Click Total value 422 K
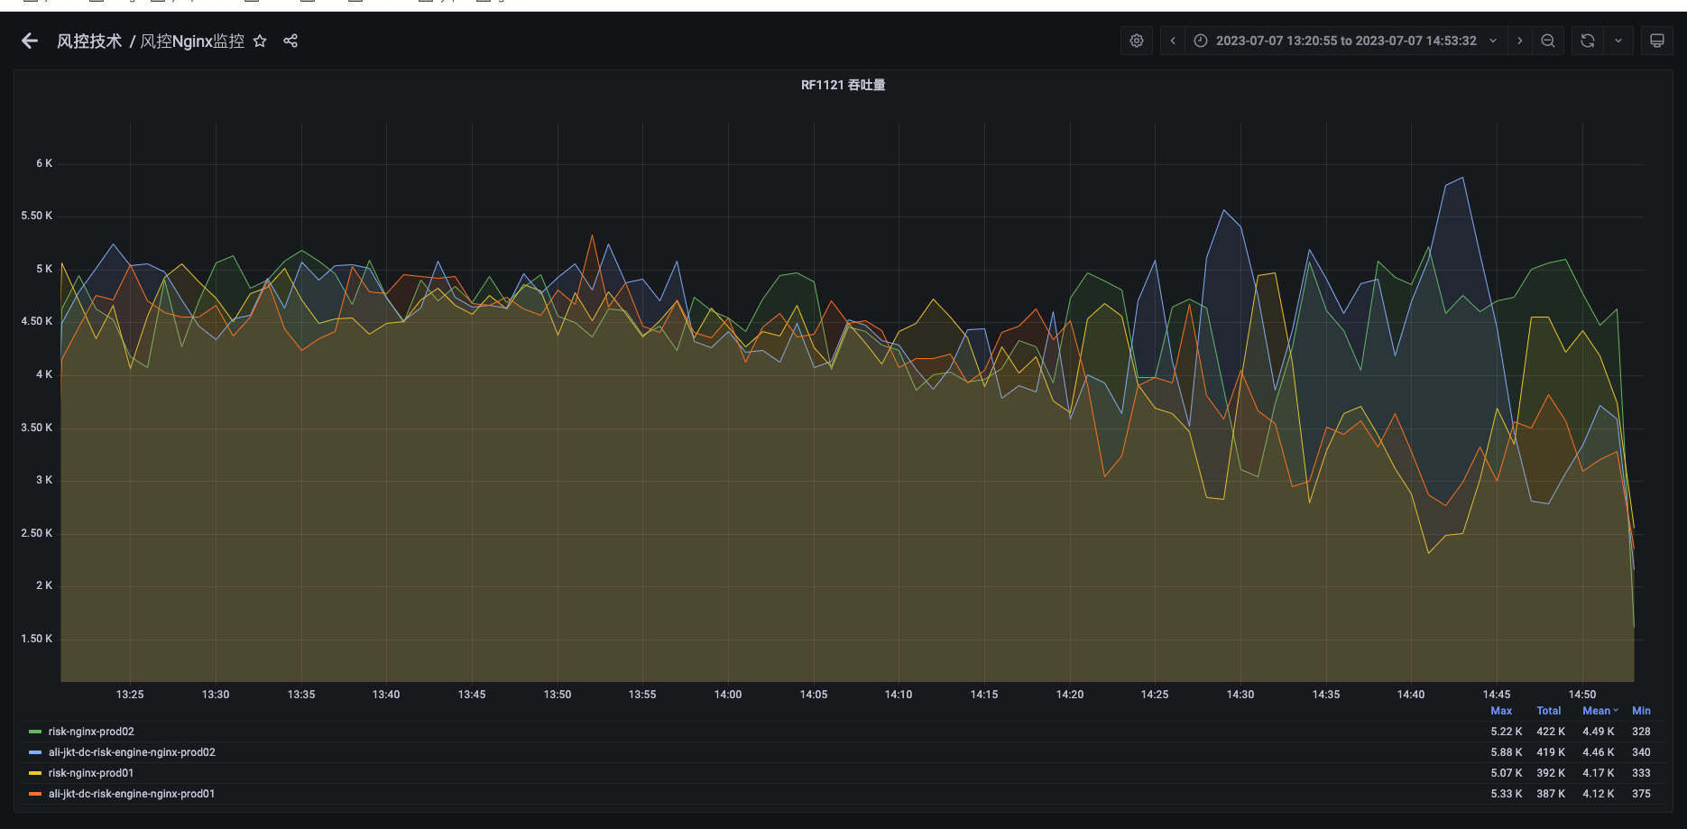1687x829 pixels. 1551,732
